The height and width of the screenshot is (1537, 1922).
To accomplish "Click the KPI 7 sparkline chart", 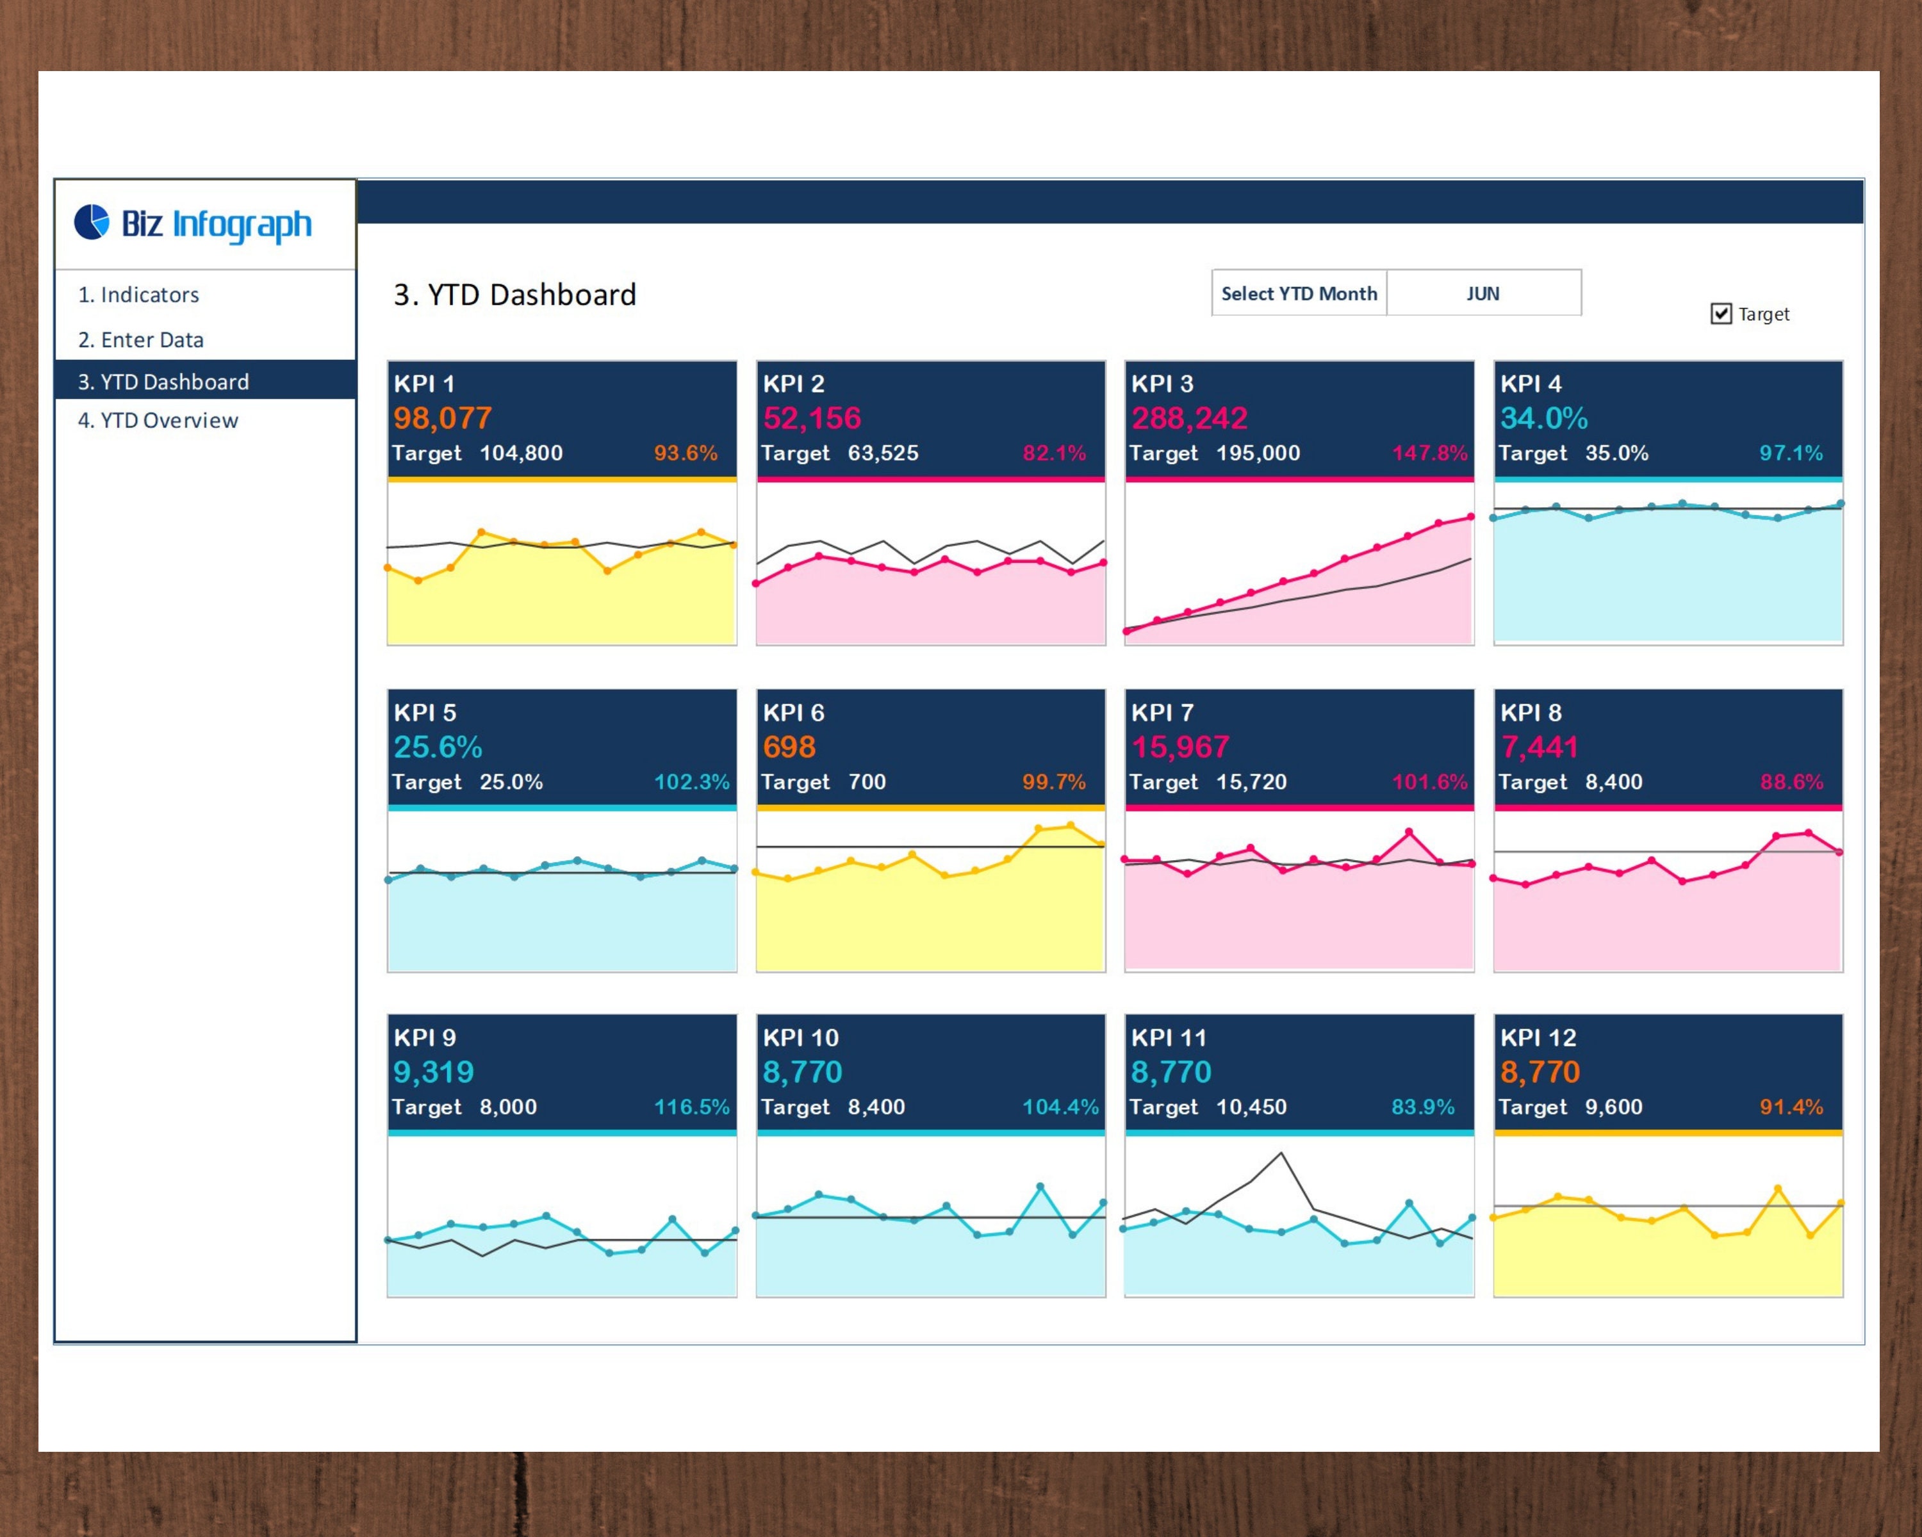I will click(x=1299, y=891).
